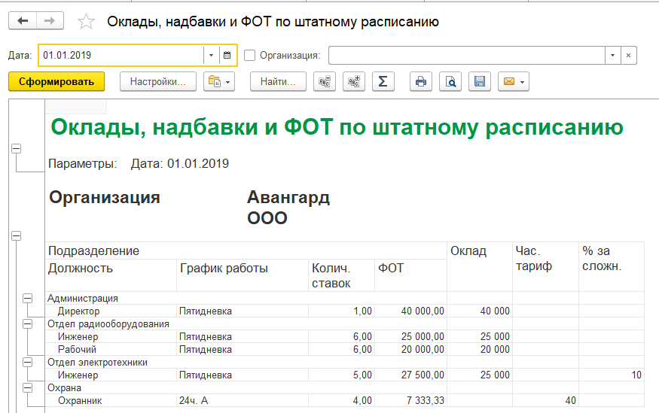Viewport: 659px width, 413px height.
Task: Open the date field dropdown arrow
Action: pyautogui.click(x=212, y=55)
